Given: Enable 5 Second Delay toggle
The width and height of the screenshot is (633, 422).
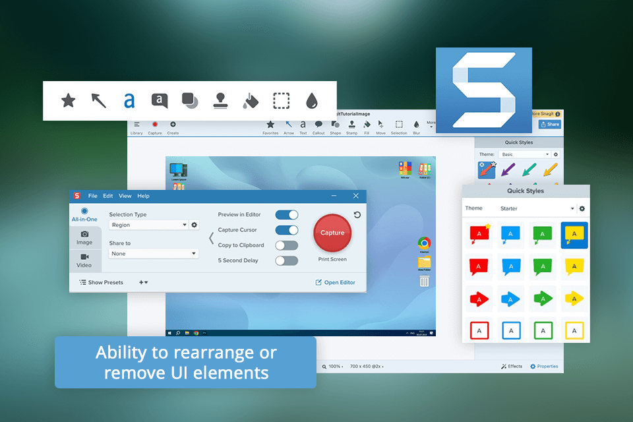Looking at the screenshot, I should (287, 261).
